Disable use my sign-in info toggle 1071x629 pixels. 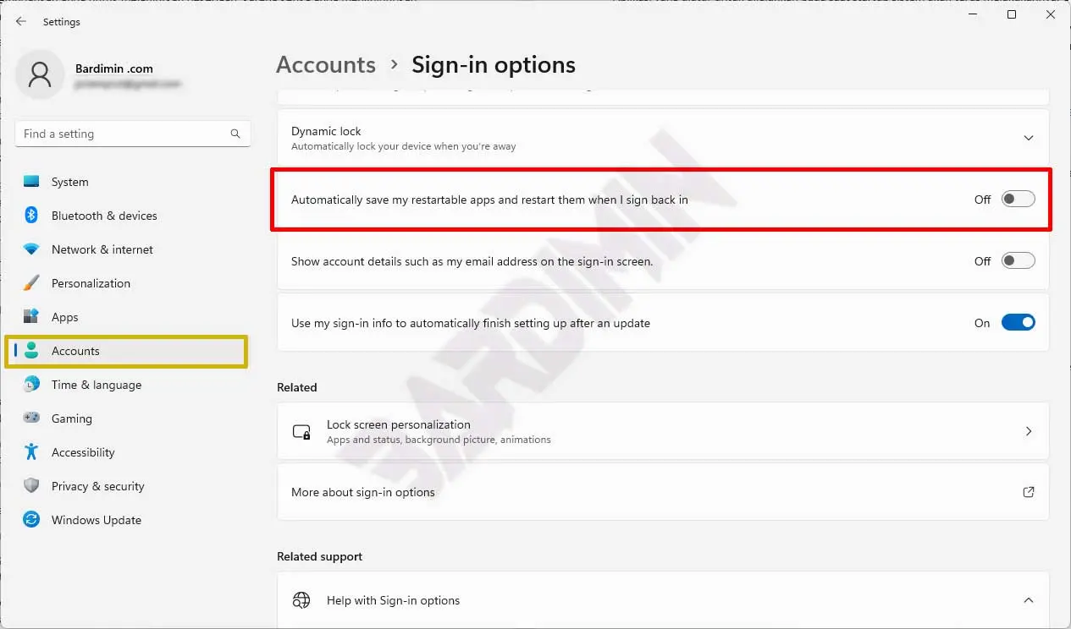(1018, 323)
